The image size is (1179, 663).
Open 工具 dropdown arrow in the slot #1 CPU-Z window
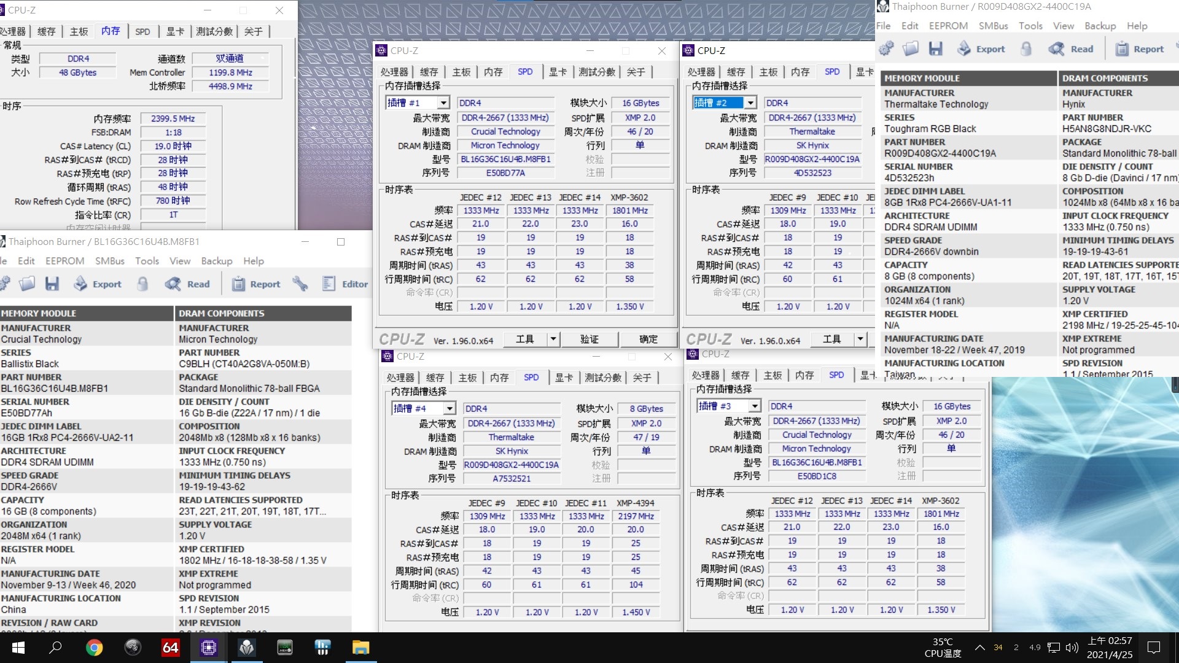click(x=553, y=339)
